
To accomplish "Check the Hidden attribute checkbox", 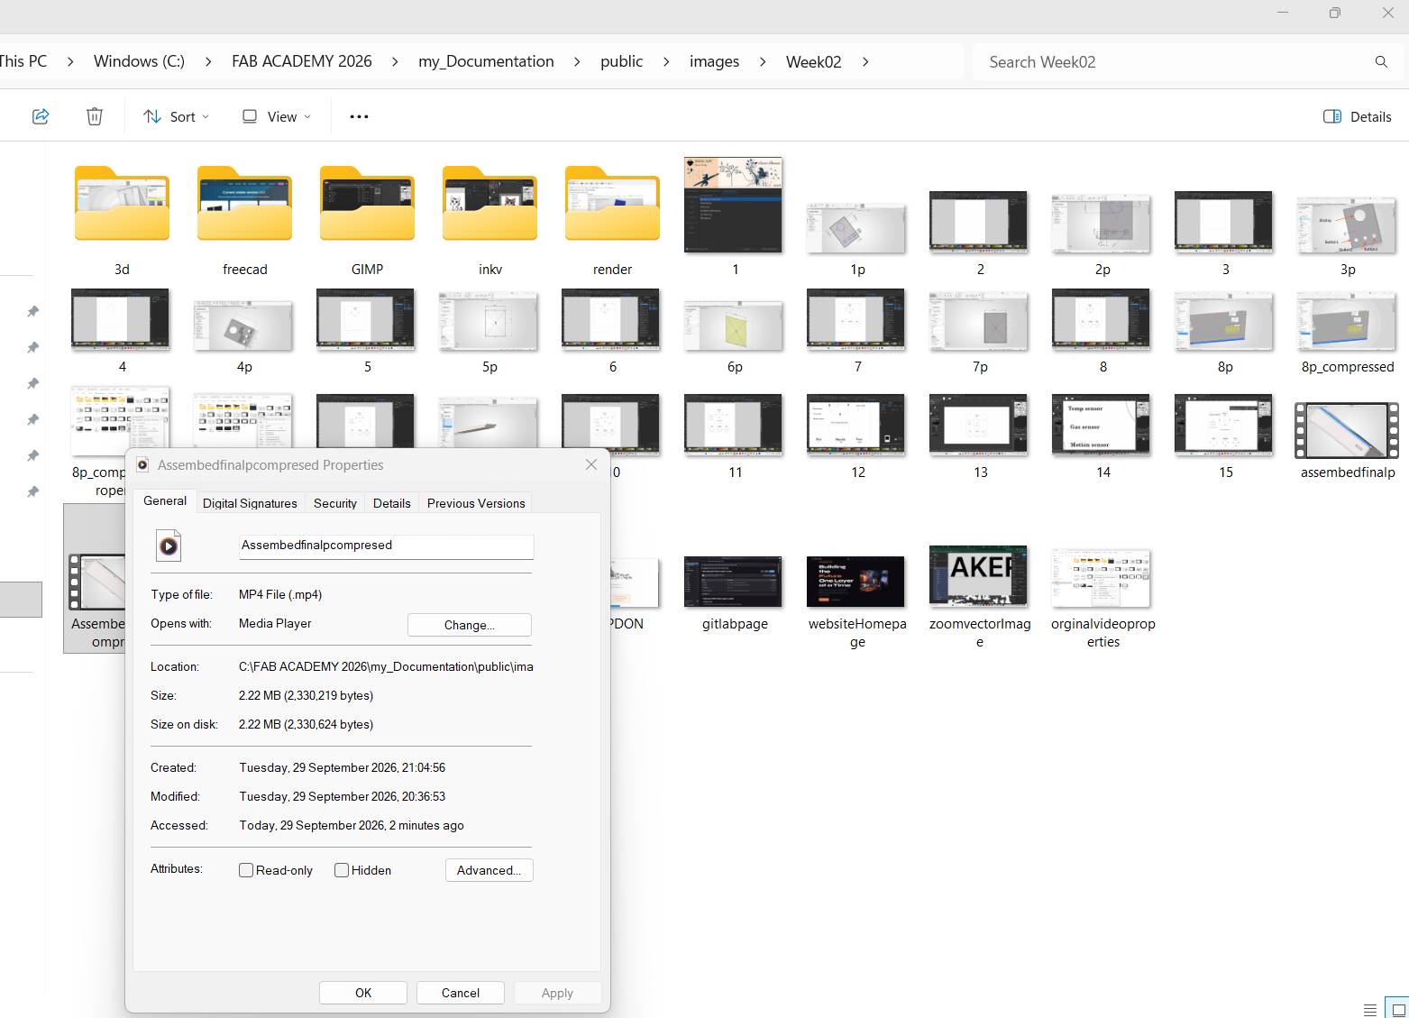I will [342, 870].
